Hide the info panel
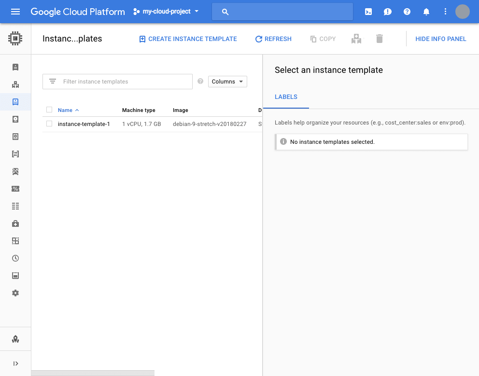 (x=440, y=39)
